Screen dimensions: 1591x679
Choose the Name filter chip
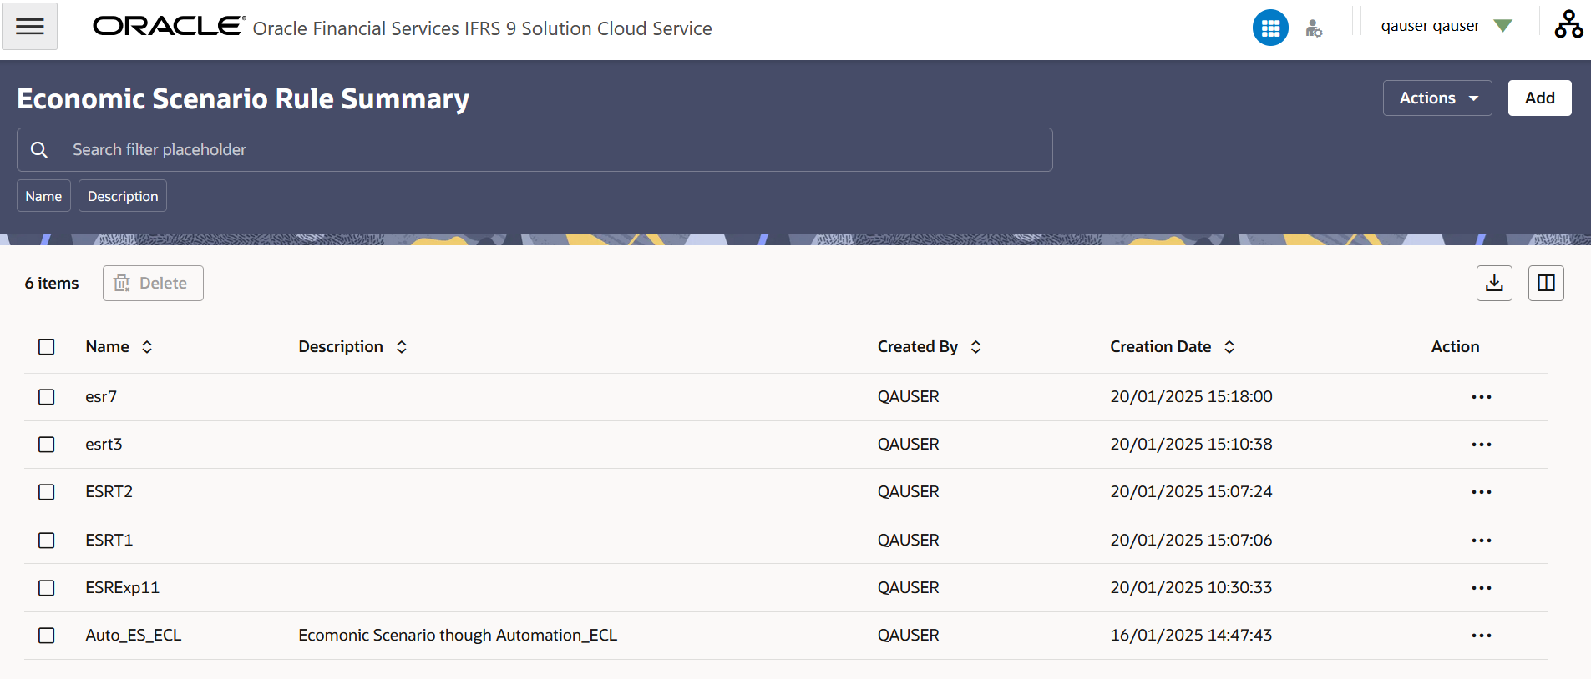coord(43,196)
